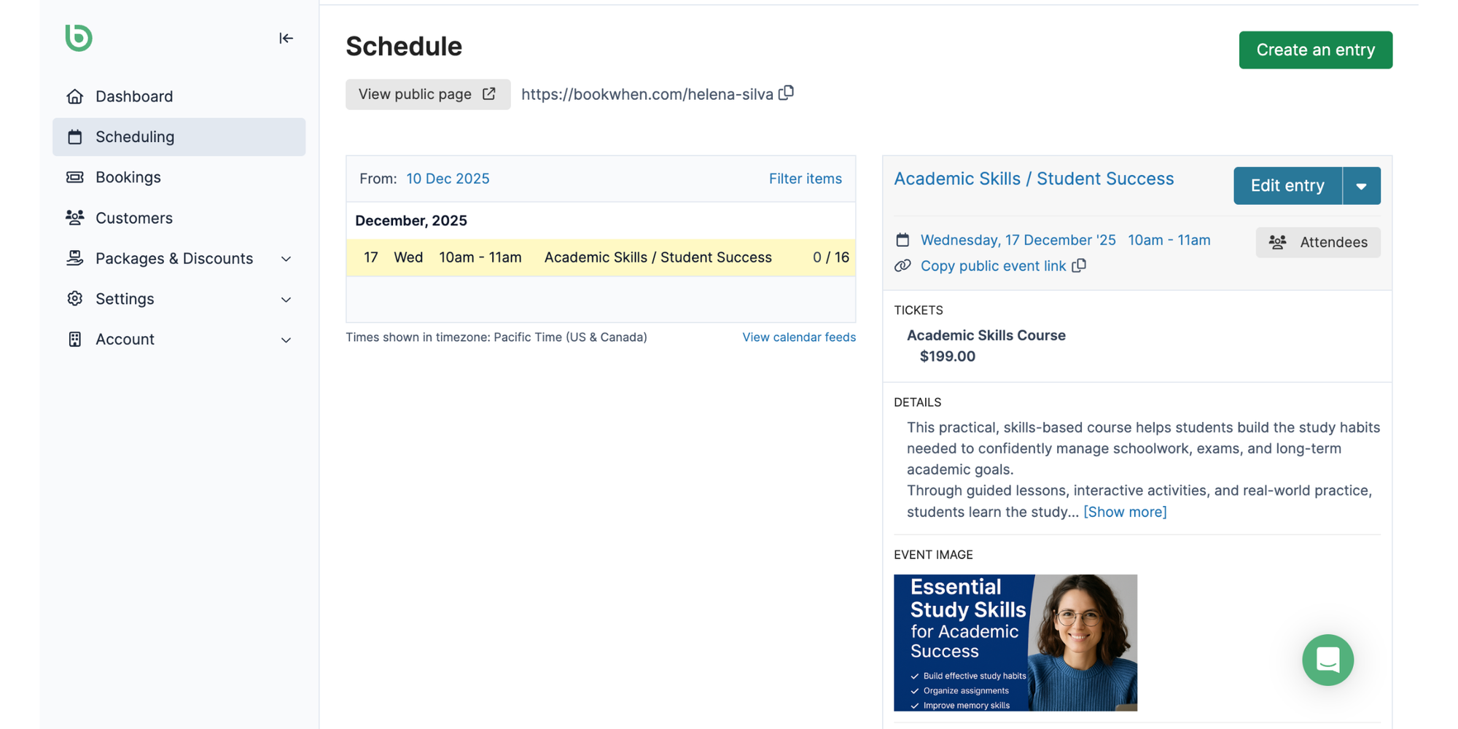The image size is (1458, 729).
Task: Open the Attendees list
Action: point(1318,242)
